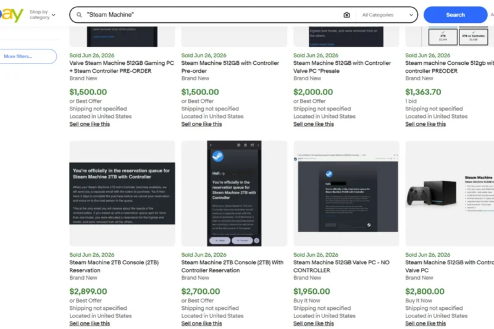
Task: Open the $2,800.00 Steam Machine 512GB listing title
Action: tap(450, 267)
